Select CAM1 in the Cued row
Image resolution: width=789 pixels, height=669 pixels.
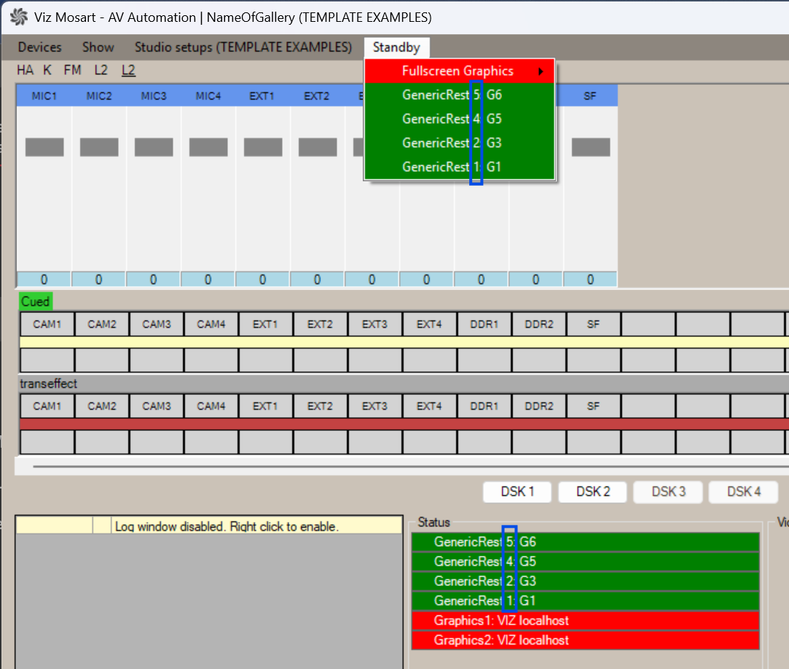[47, 325]
